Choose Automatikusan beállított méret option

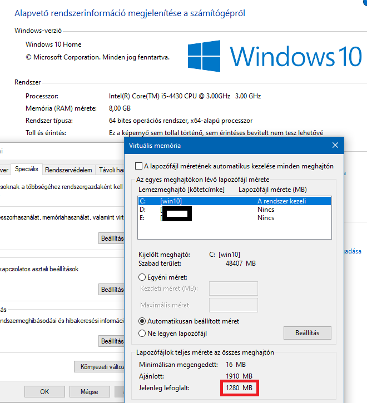142,321
